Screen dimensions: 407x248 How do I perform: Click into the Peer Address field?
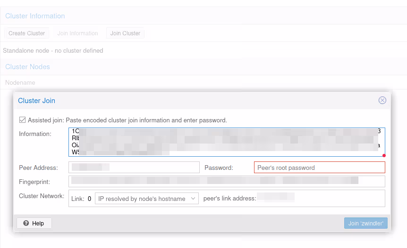(x=134, y=168)
